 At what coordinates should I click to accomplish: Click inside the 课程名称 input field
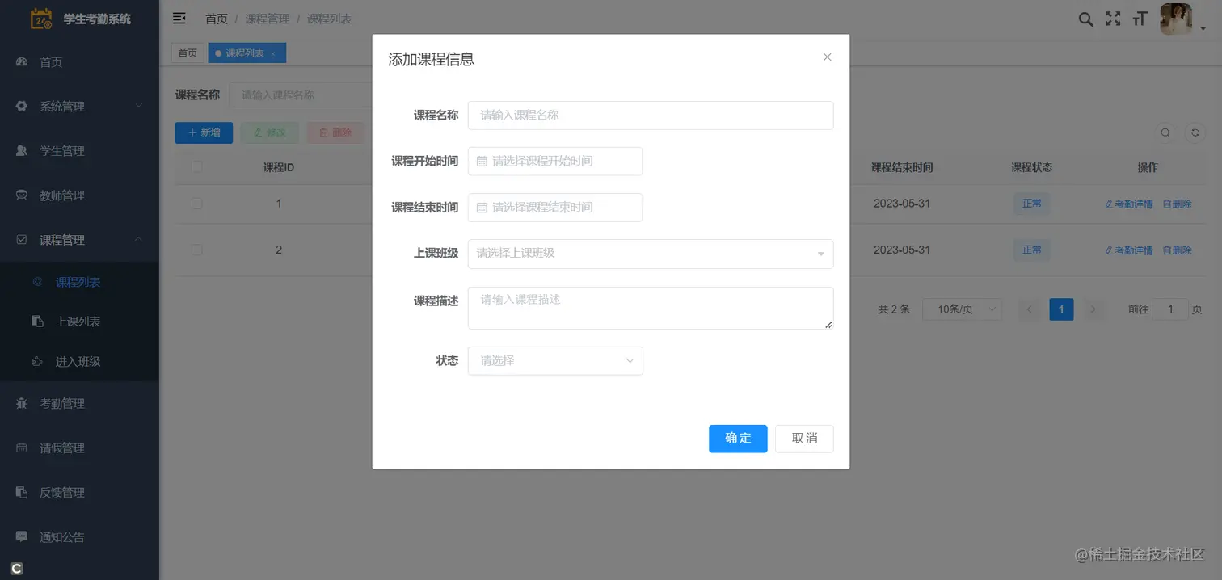pos(650,115)
